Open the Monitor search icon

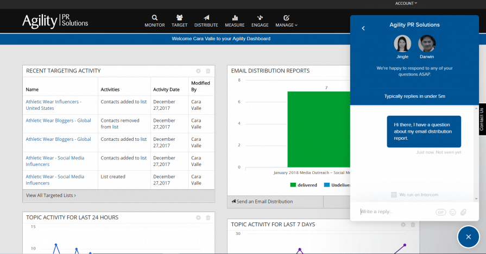click(154, 18)
